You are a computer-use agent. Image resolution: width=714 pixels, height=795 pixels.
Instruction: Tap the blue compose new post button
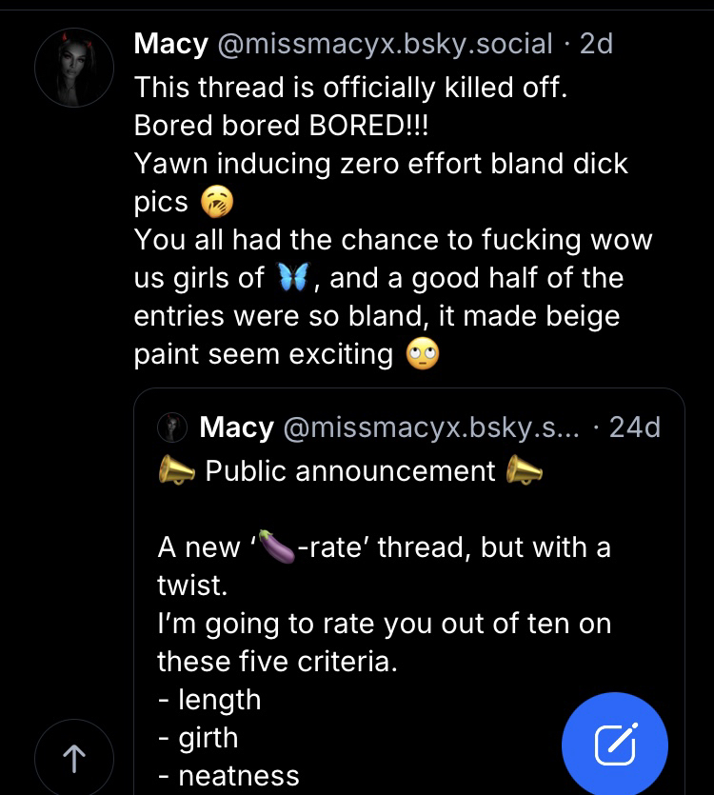coord(614,745)
